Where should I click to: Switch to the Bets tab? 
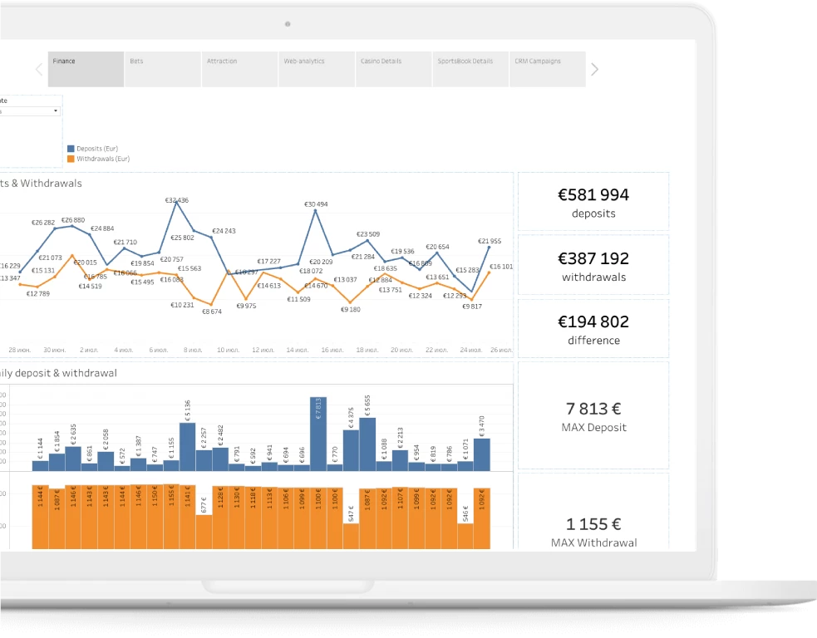[162, 69]
